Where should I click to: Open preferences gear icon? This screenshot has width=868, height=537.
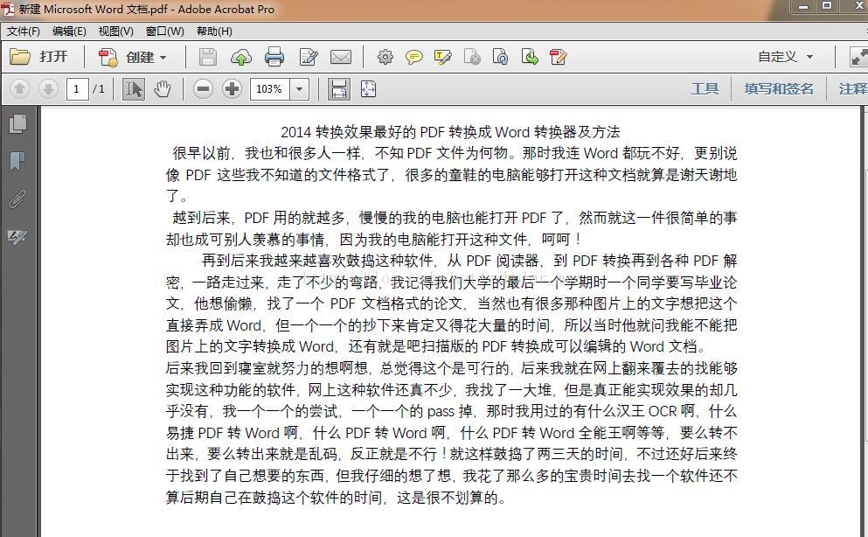pos(385,57)
